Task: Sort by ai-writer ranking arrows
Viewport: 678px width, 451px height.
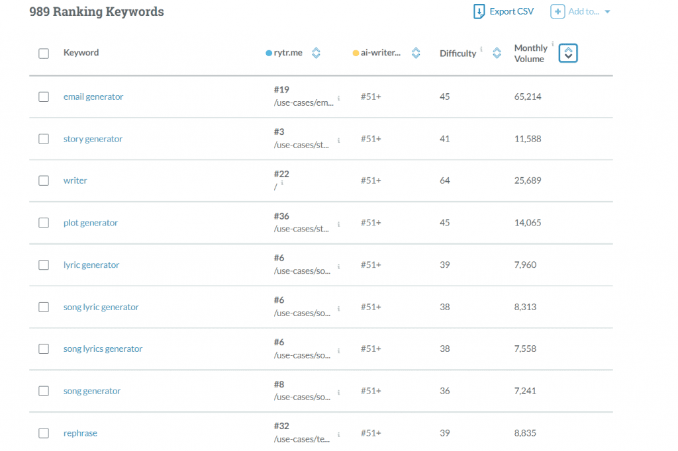Action: (416, 53)
